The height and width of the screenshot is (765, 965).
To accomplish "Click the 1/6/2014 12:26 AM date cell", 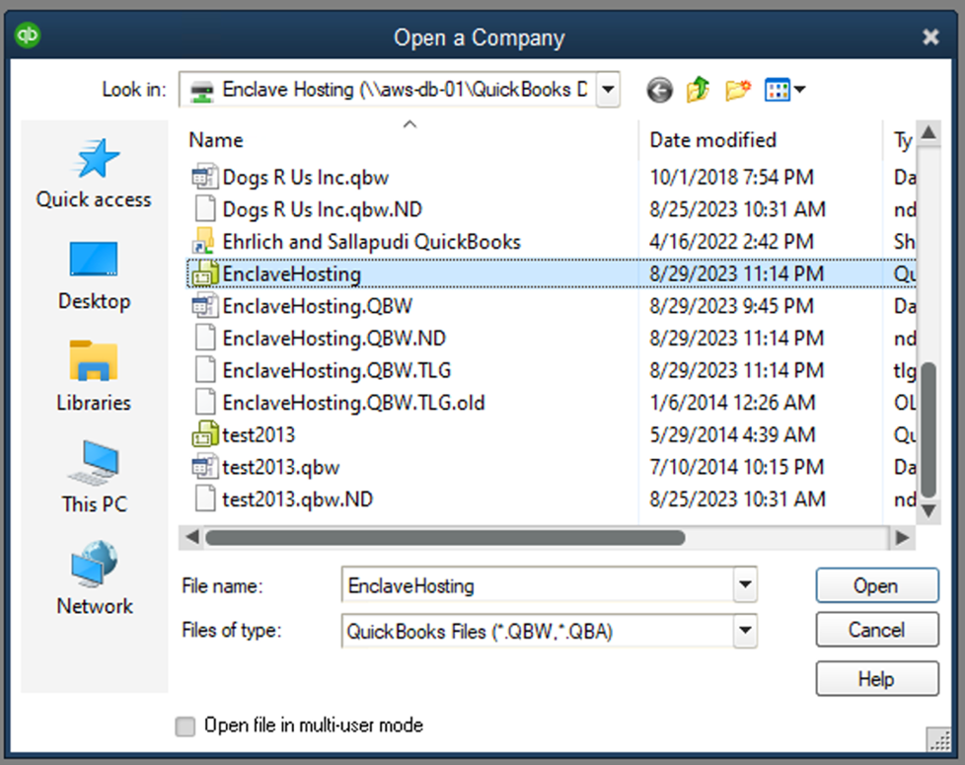I will pos(732,403).
